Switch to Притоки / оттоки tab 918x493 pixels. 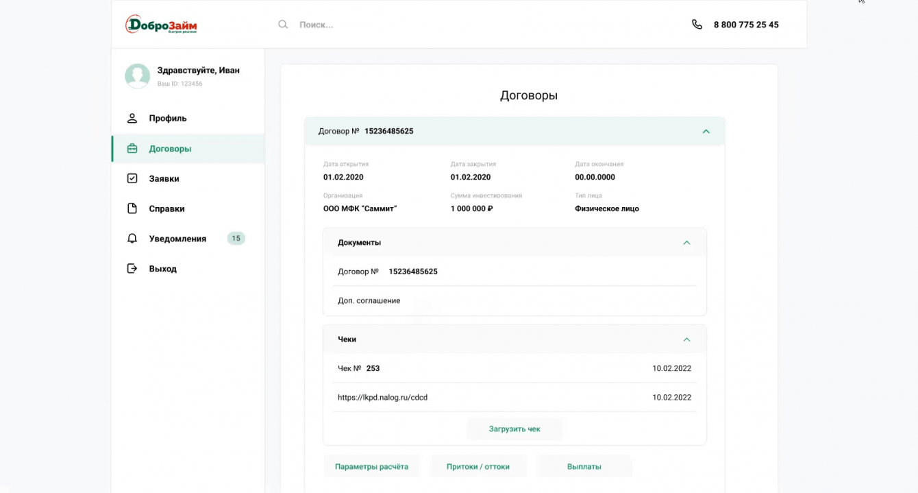pos(478,466)
